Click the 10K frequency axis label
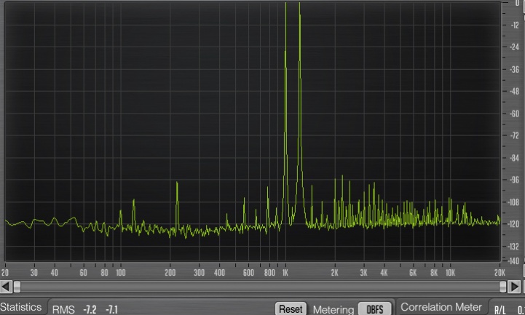The height and width of the screenshot is (315, 525). [450, 273]
